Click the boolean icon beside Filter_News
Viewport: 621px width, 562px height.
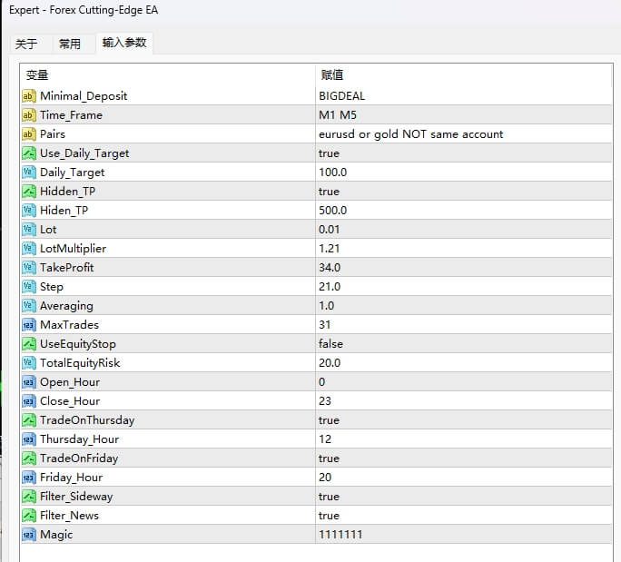pyautogui.click(x=28, y=516)
